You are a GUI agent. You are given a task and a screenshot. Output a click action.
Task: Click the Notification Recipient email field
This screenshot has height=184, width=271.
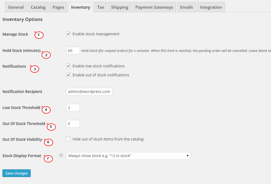89,91
